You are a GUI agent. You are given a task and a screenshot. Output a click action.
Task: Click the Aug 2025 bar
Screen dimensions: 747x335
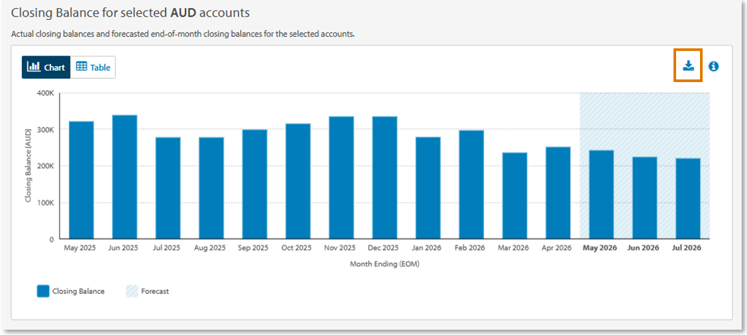tap(211, 188)
